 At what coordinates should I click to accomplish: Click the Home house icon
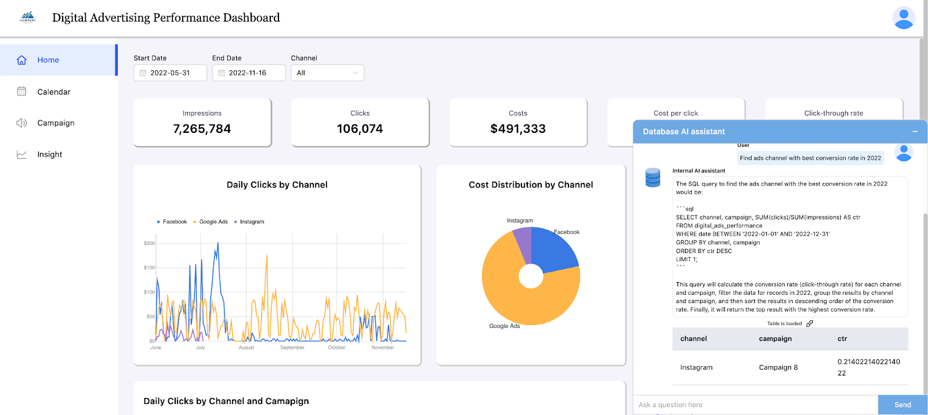coord(21,60)
